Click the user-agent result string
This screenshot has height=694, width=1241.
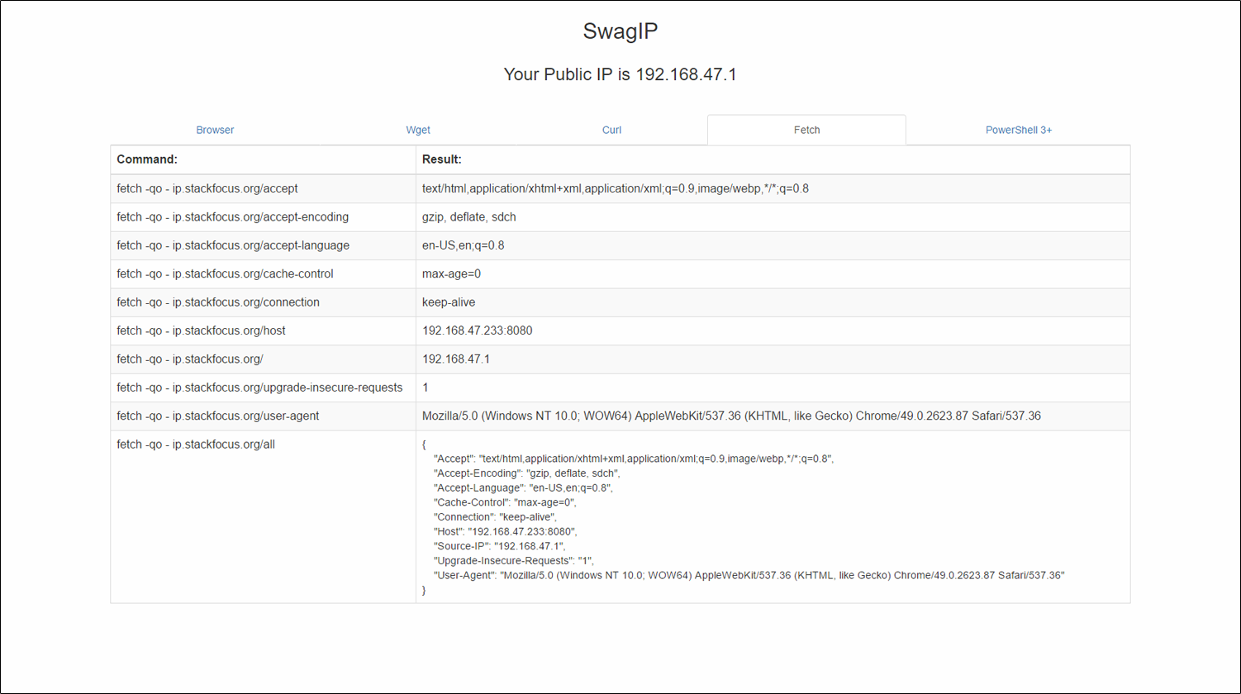pyautogui.click(x=731, y=416)
